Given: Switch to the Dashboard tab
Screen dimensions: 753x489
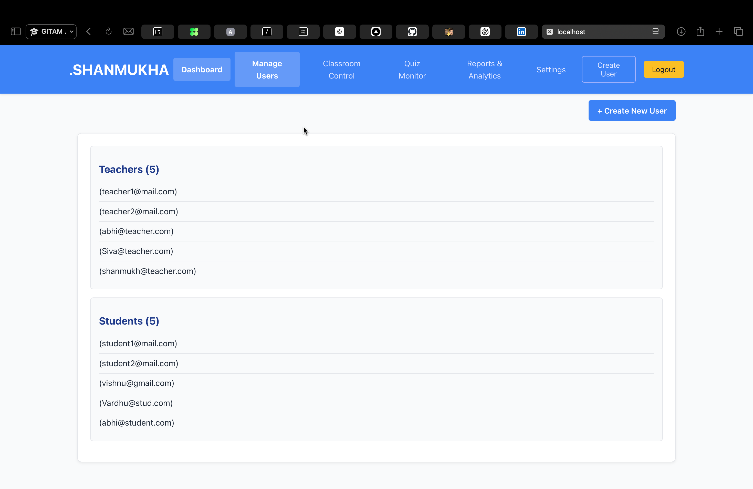Looking at the screenshot, I should 202,69.
